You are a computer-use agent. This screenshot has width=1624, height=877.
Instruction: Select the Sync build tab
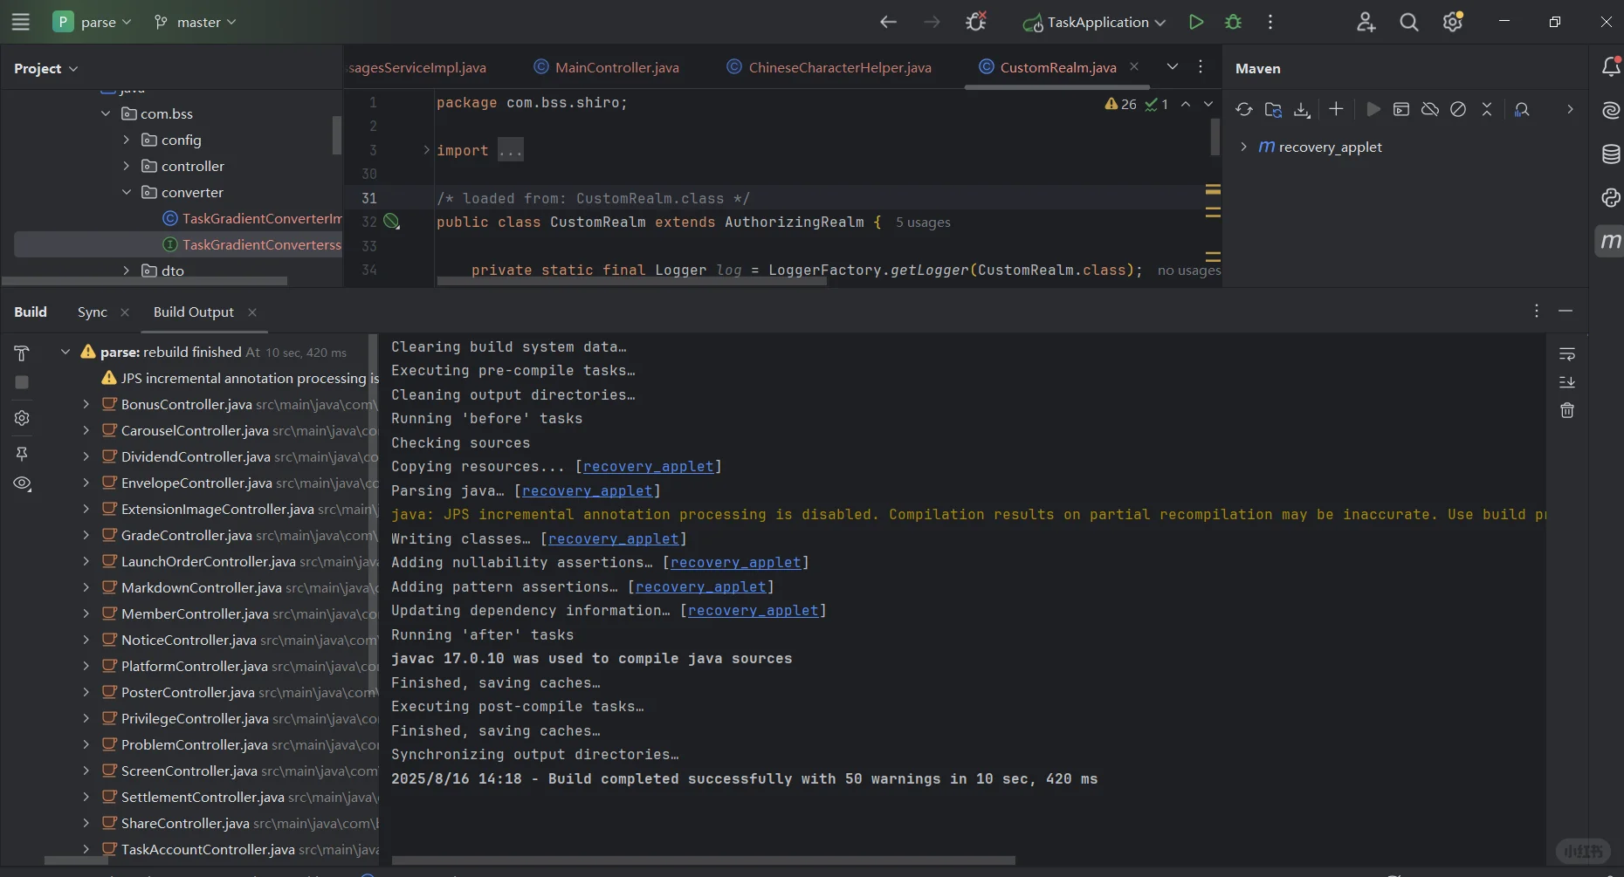(93, 312)
